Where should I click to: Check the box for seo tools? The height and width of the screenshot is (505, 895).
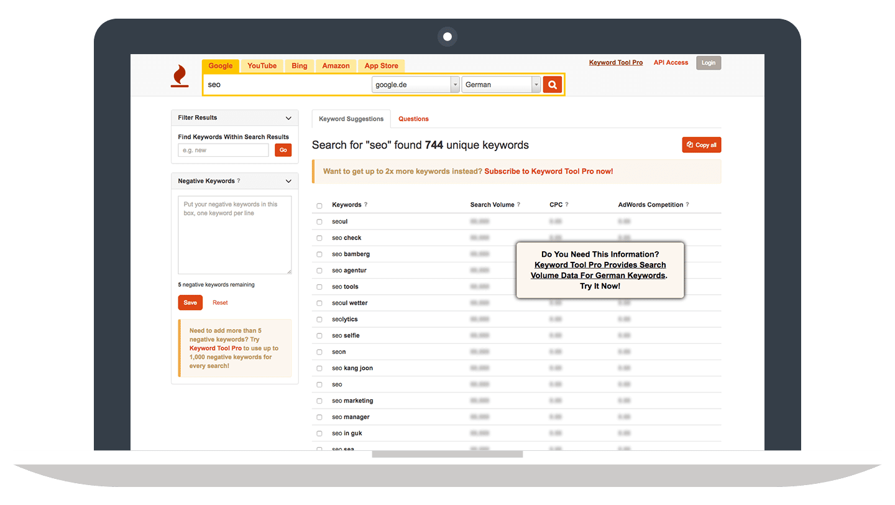(319, 287)
